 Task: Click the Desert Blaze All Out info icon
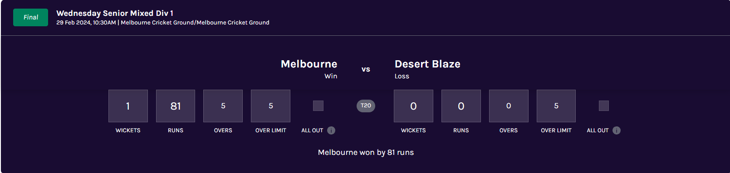[x=617, y=130]
